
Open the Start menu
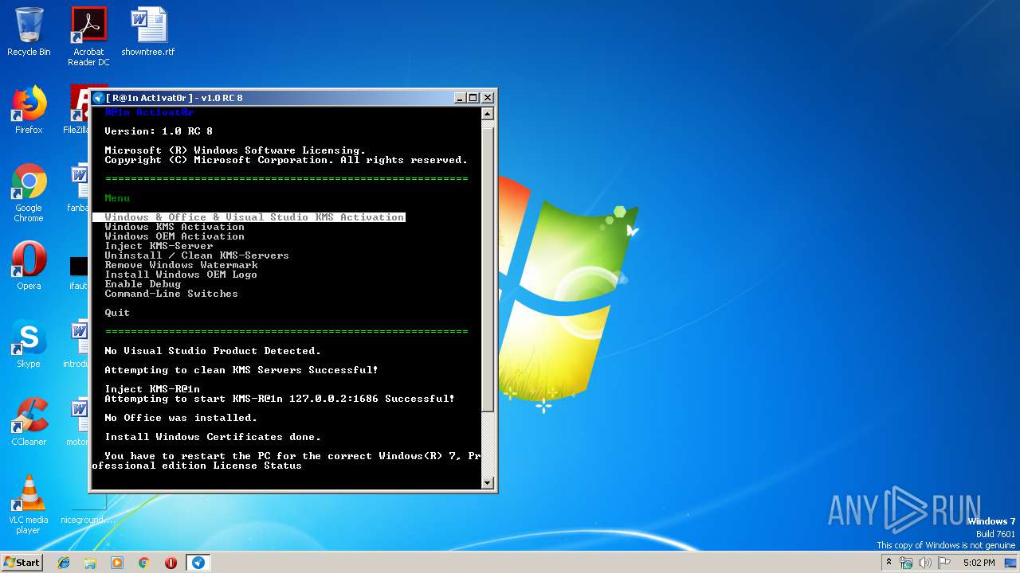tap(22, 563)
